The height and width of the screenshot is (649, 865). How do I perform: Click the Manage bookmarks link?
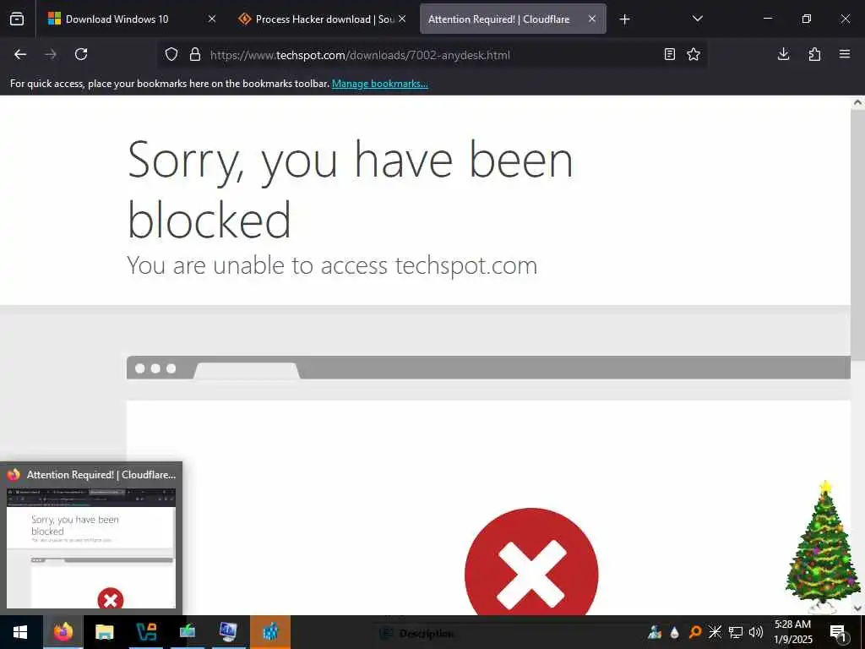coord(379,84)
